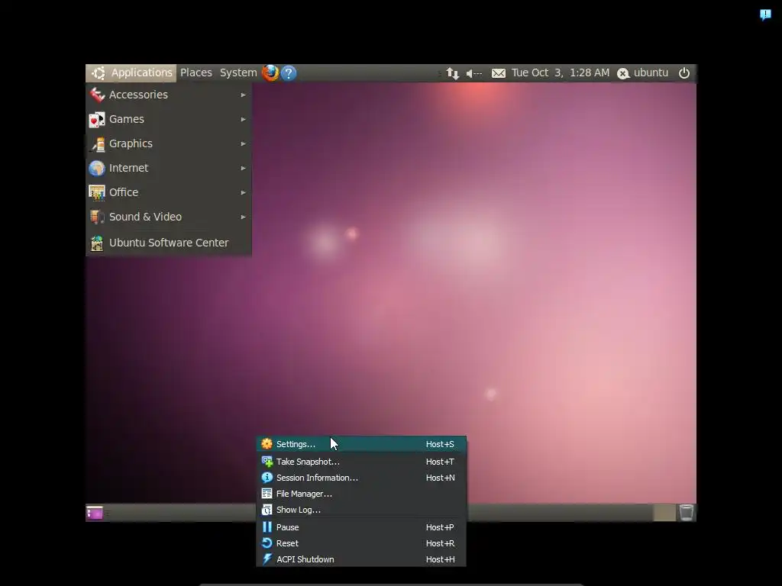Click the Accessories category icon
This screenshot has width=782, height=586.
coord(97,94)
